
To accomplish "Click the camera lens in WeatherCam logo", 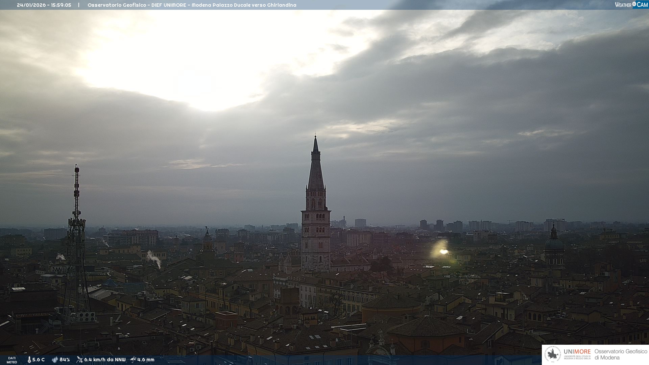I will coord(634,4).
